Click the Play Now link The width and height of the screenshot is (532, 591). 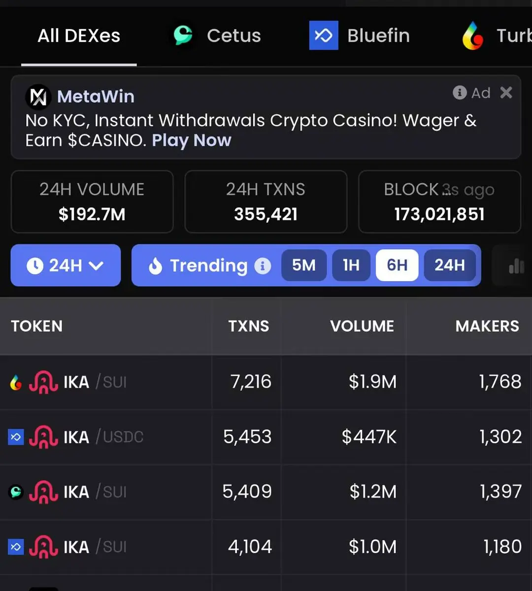coord(192,140)
